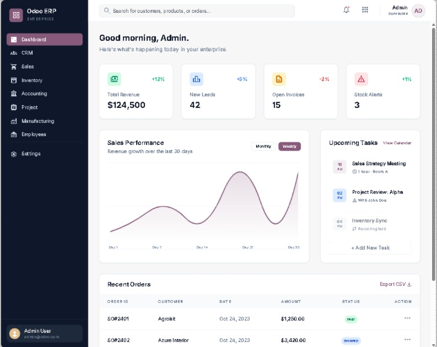Click the page vertical scrollbar

[x=434, y=153]
